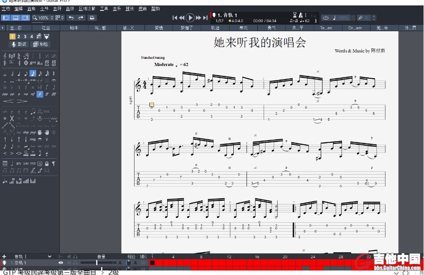424x275 pixels.
Task: Open the key signature tool
Action: point(12,56)
